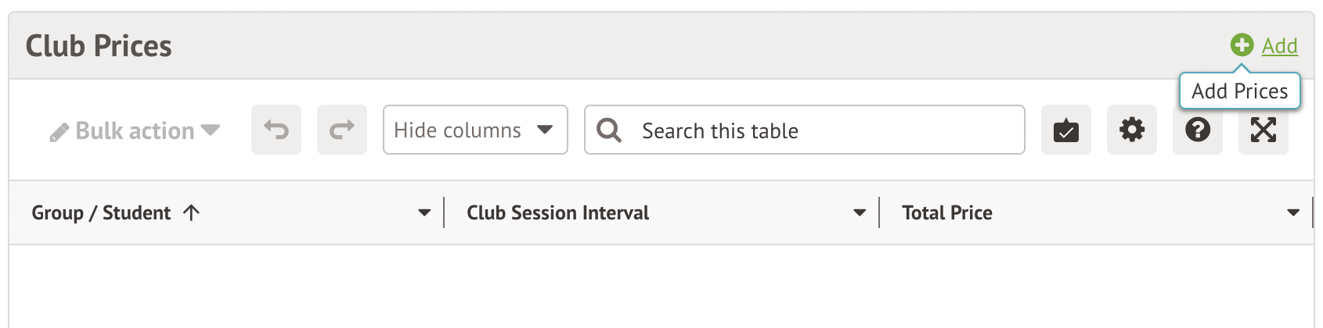This screenshot has height=328, width=1323.
Task: Open Club Session Interval column menu arrow
Action: point(860,212)
